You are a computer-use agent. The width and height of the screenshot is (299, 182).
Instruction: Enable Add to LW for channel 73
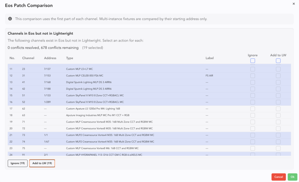(x=278, y=135)
